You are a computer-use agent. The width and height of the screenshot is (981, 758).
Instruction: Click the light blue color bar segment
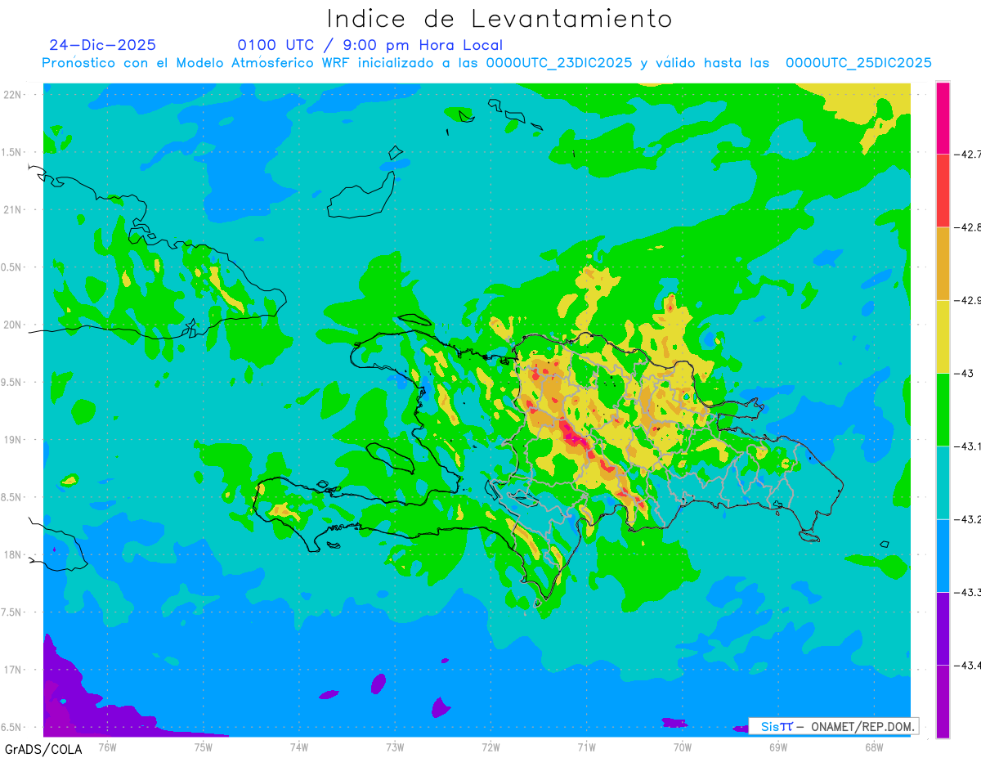[943, 555]
